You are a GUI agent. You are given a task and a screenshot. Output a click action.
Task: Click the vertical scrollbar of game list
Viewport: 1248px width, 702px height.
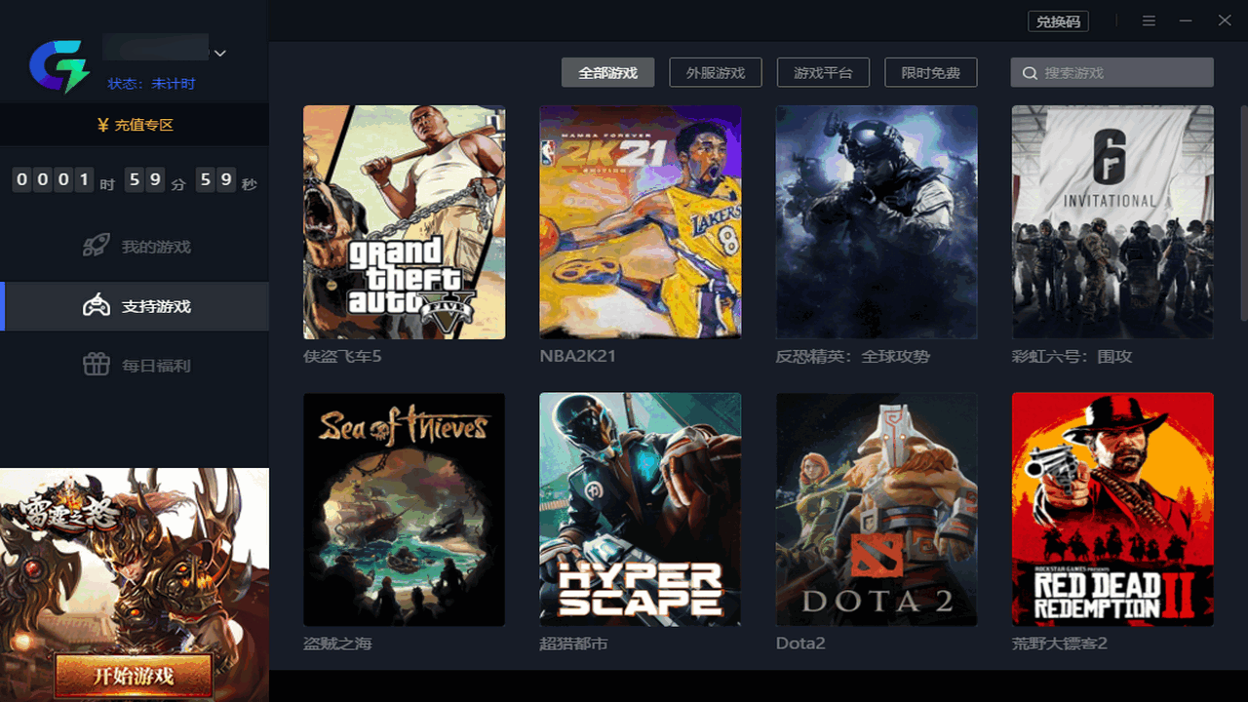[1243, 213]
